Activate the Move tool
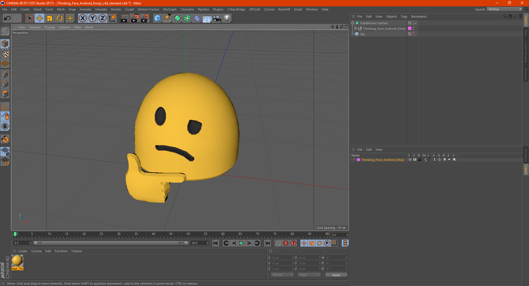529x286 pixels. pyautogui.click(x=40, y=18)
